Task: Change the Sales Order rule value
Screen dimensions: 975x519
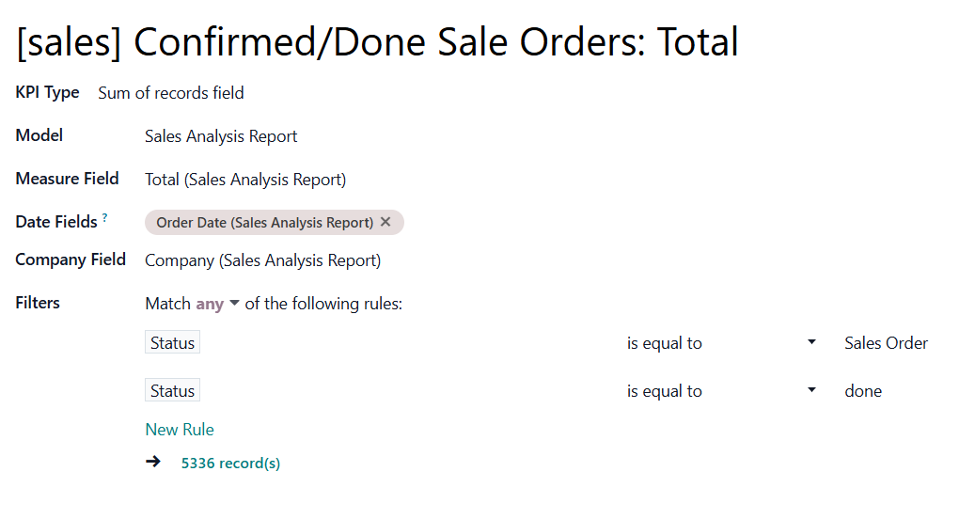Action: pos(886,343)
